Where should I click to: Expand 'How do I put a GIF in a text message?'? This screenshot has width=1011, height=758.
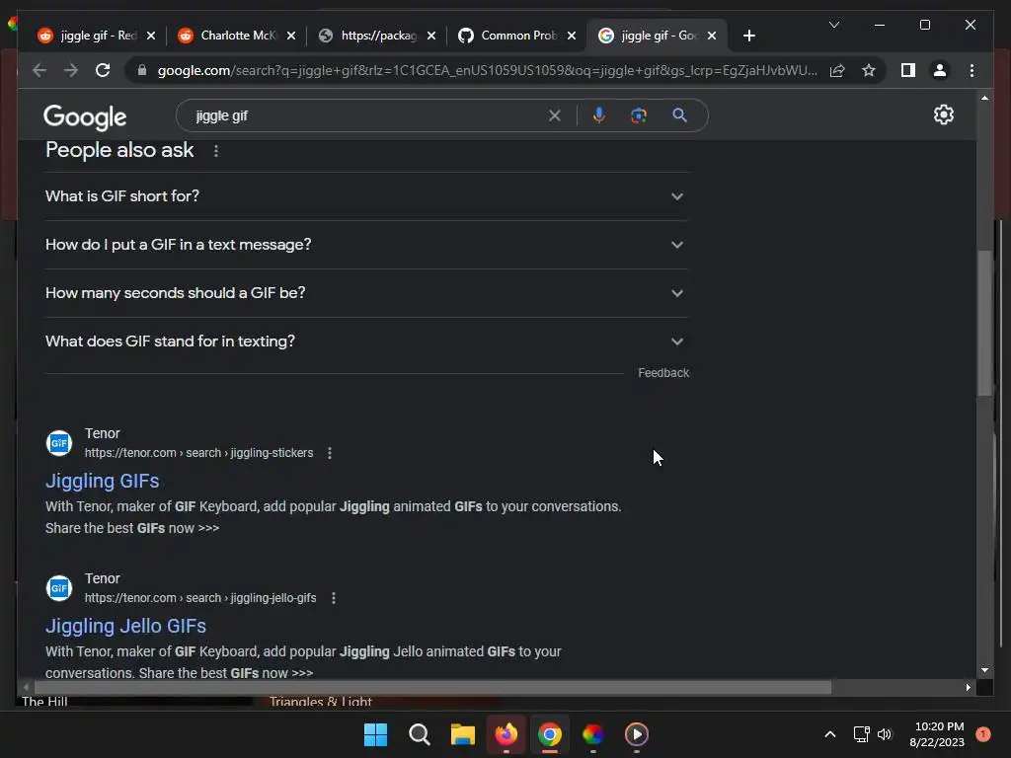click(366, 245)
